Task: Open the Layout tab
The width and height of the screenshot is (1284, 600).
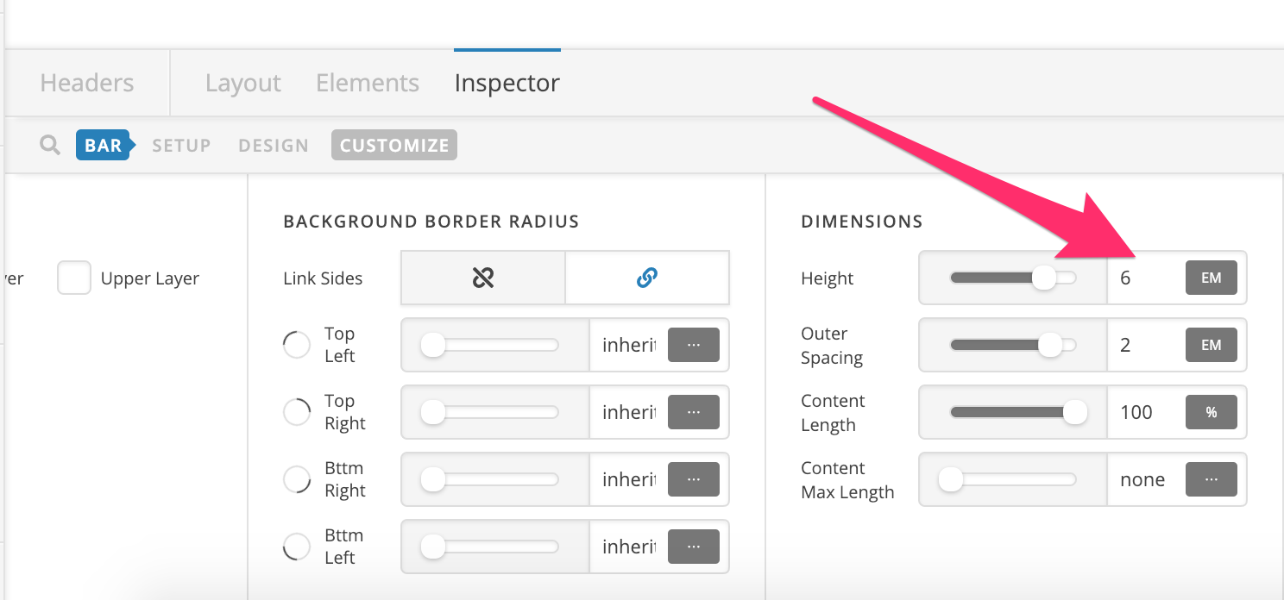Action: coord(243,83)
